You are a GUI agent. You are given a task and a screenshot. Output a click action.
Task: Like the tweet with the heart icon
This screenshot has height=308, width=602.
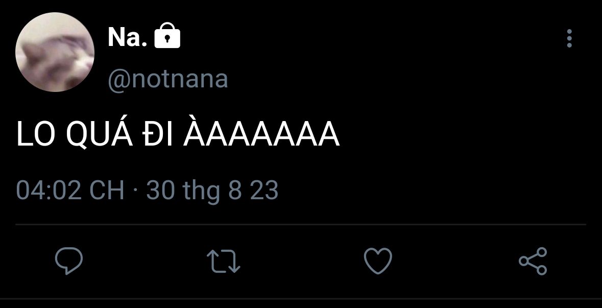378,260
